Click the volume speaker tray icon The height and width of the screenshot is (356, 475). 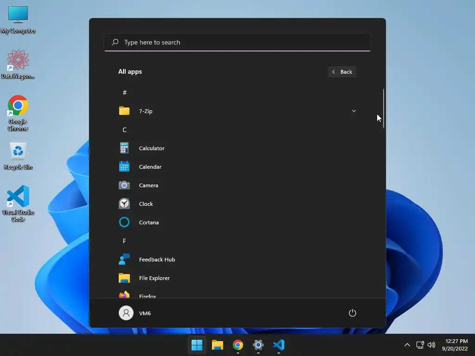pos(431,345)
